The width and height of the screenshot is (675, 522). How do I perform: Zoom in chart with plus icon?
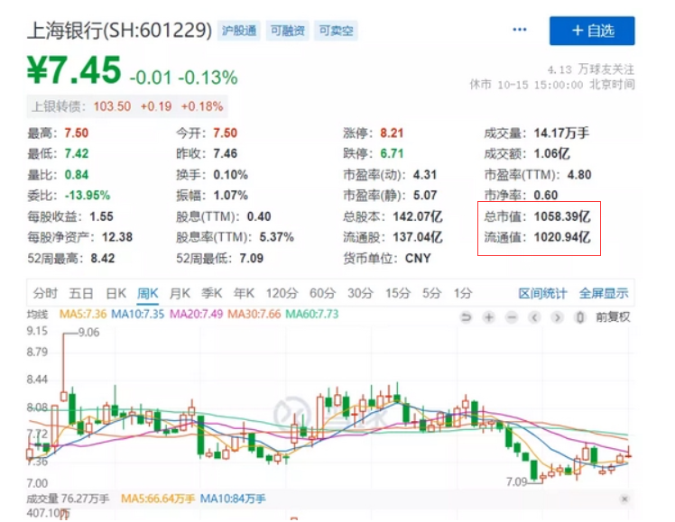488,317
